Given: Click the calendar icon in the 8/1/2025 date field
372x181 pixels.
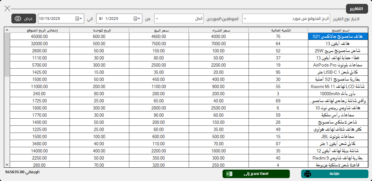Looking at the screenshot, I should 135,19.
